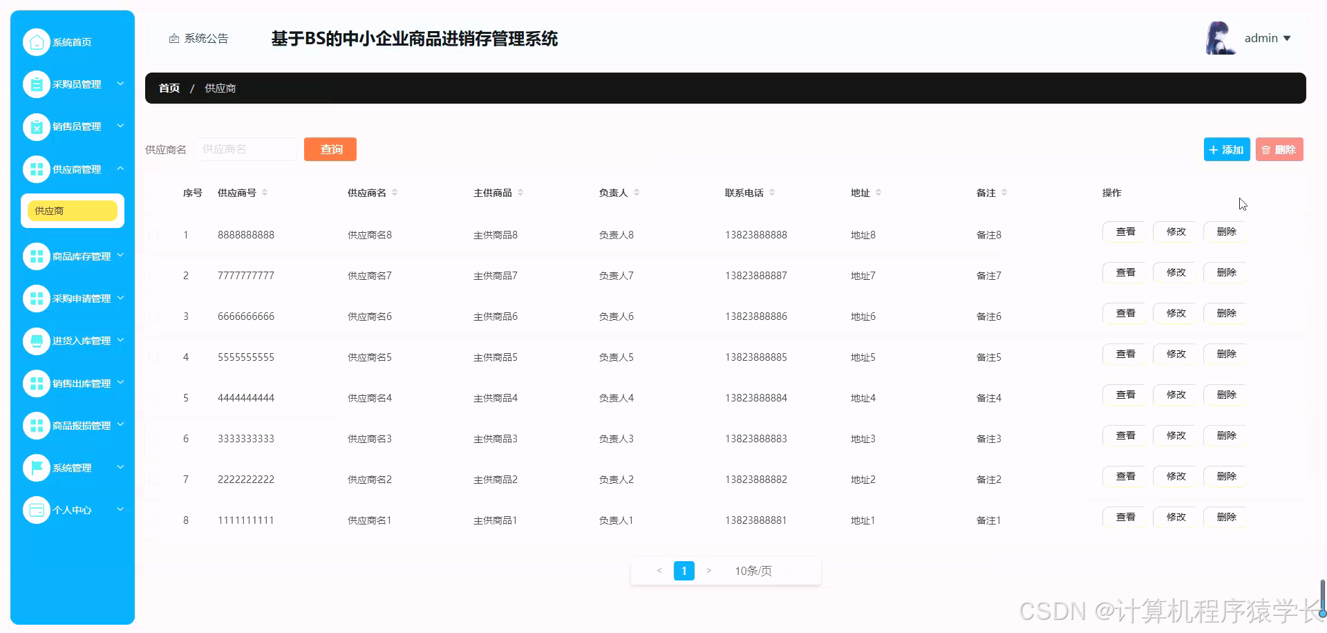
Task: Click the 系统公告 announcement icon
Action: pyautogui.click(x=173, y=38)
